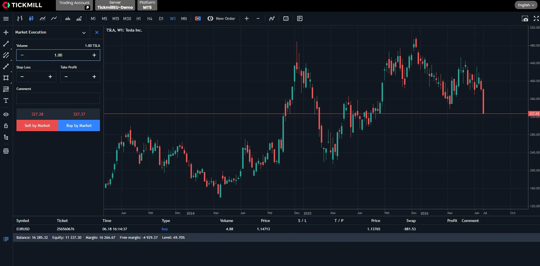Click into the Comment input field
The image size is (540, 266).
click(x=58, y=98)
